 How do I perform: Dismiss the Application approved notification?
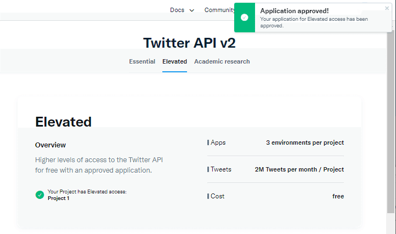[x=387, y=8]
